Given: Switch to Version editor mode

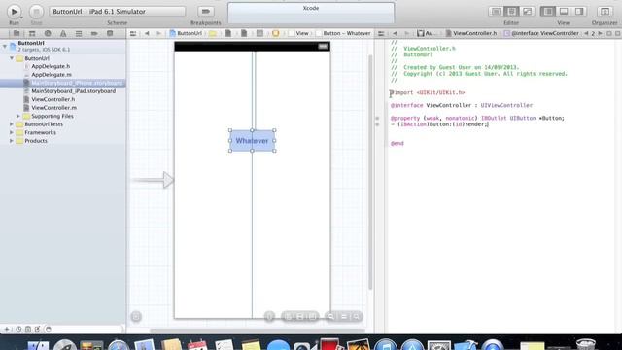Looking at the screenshot, I should click(527, 12).
